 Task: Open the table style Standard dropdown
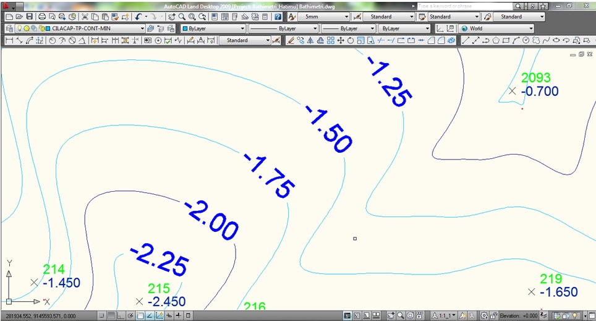454,17
